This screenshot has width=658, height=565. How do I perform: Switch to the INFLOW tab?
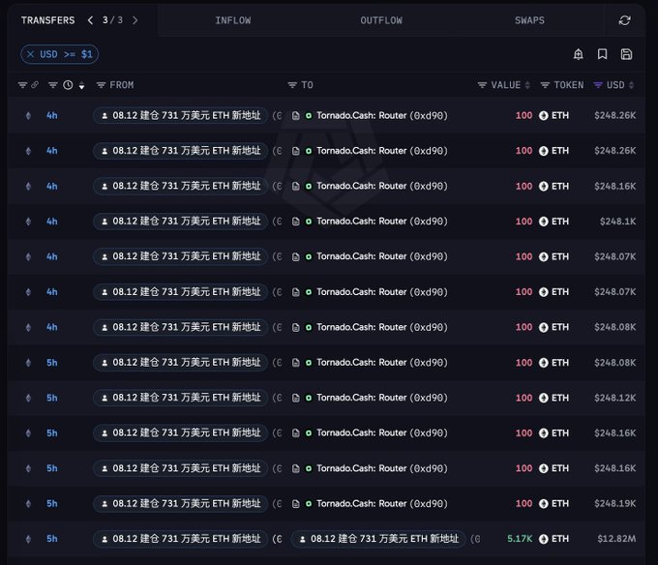(233, 20)
